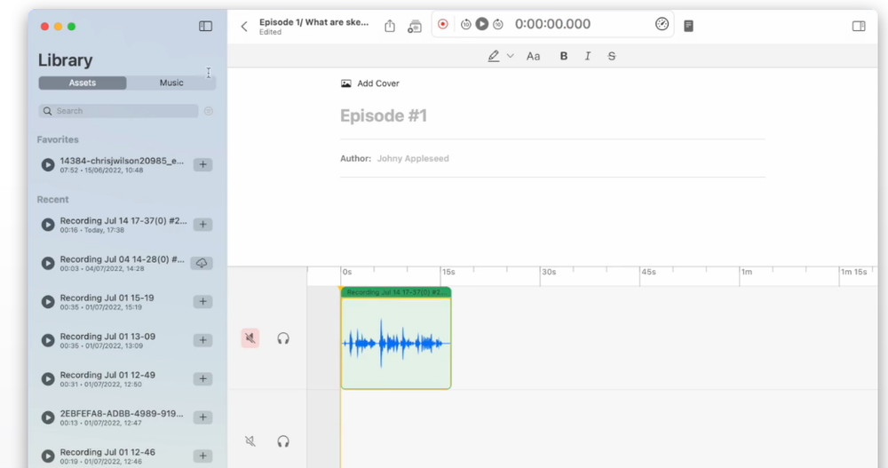
Task: Click the Johny Appleseed author field
Action: pos(413,159)
